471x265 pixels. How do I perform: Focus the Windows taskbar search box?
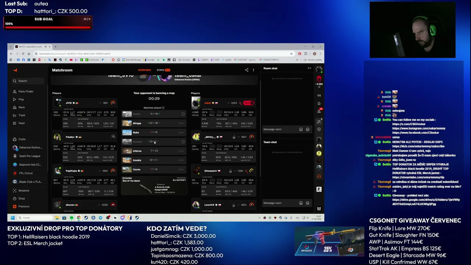click(x=35, y=218)
